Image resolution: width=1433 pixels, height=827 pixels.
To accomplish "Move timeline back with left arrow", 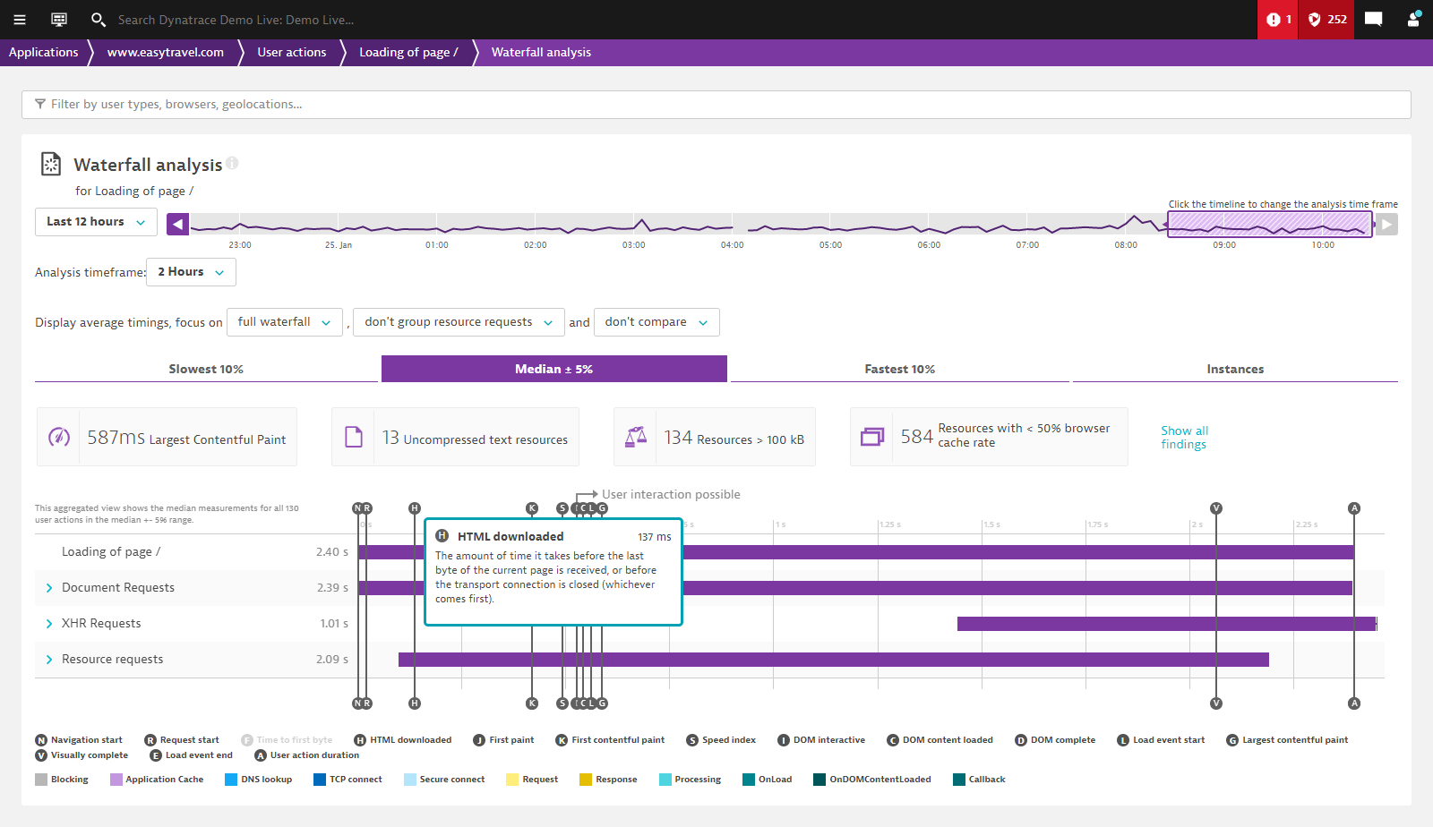I will click(178, 224).
